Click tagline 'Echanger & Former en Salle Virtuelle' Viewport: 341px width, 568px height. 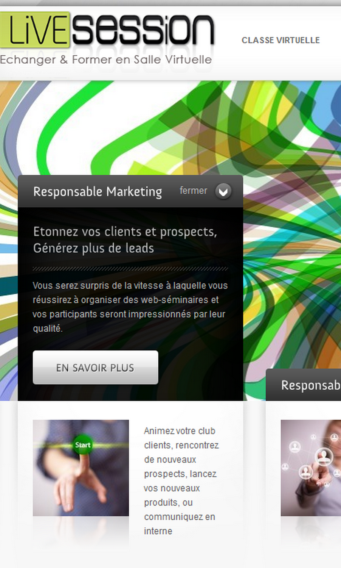click(106, 59)
